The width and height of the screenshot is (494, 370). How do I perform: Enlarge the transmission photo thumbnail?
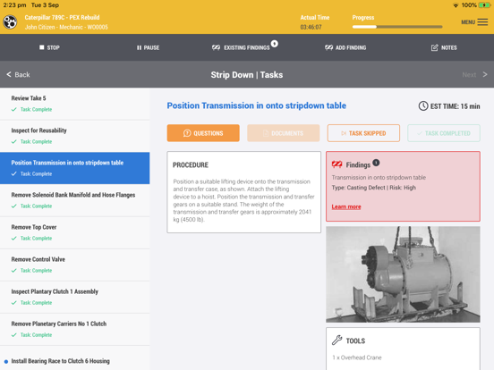tap(403, 274)
